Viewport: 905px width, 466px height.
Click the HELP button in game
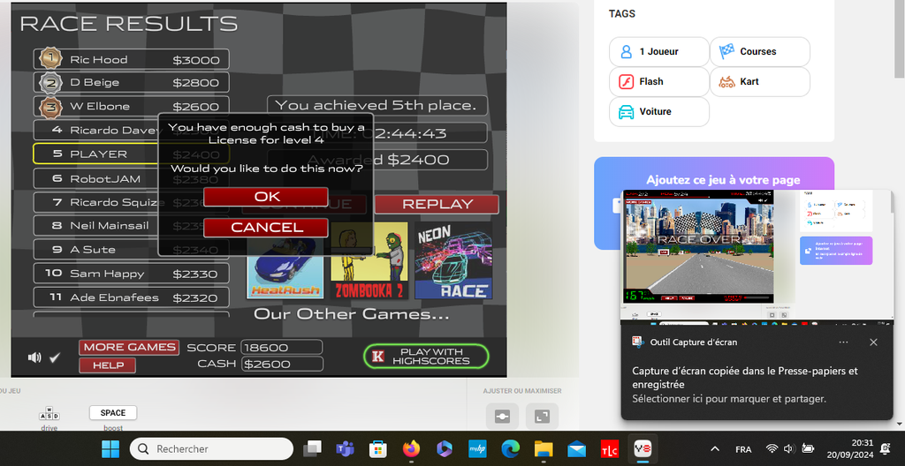click(107, 365)
